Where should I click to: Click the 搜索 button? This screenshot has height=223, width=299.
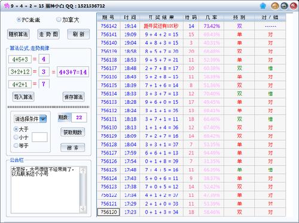pos(72,147)
